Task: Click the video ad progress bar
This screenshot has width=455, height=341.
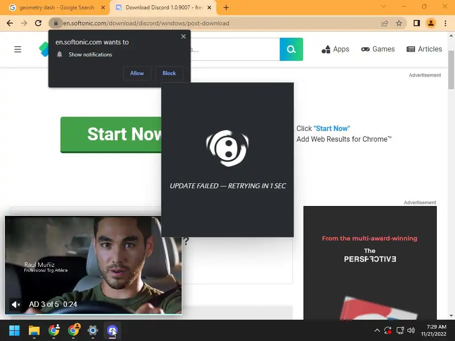Action: tap(93, 314)
